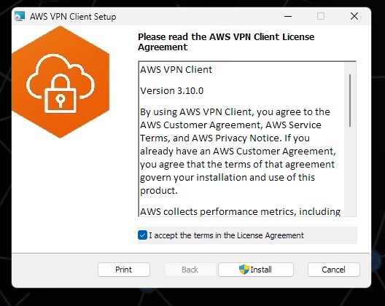Uncheck I accept the terms checkbox

pyautogui.click(x=142, y=235)
